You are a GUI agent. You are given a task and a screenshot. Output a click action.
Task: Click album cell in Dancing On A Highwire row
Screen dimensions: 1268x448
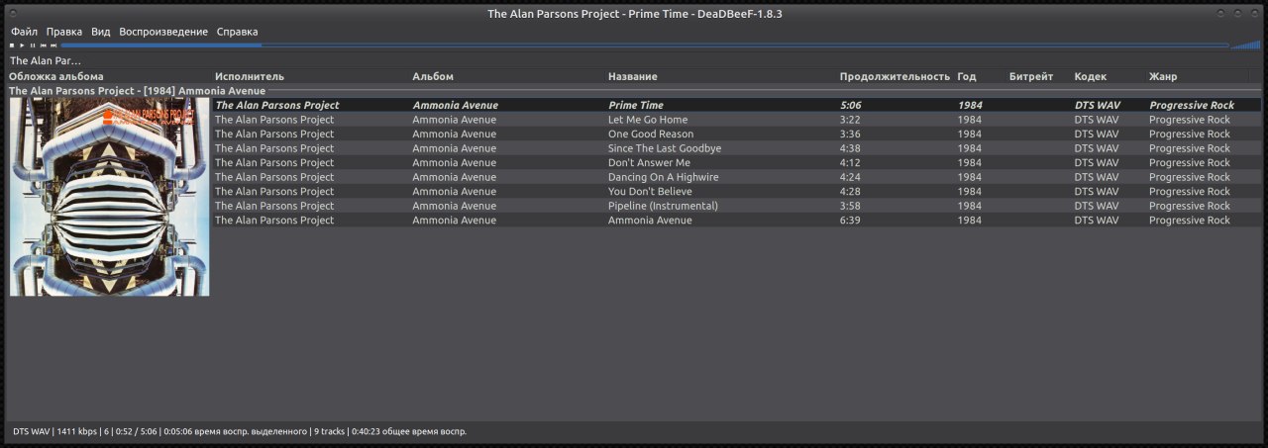pyautogui.click(x=454, y=177)
